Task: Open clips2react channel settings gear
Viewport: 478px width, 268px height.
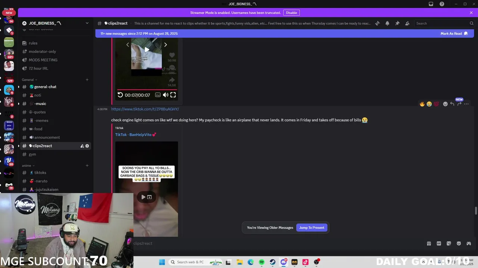Action: point(87,146)
